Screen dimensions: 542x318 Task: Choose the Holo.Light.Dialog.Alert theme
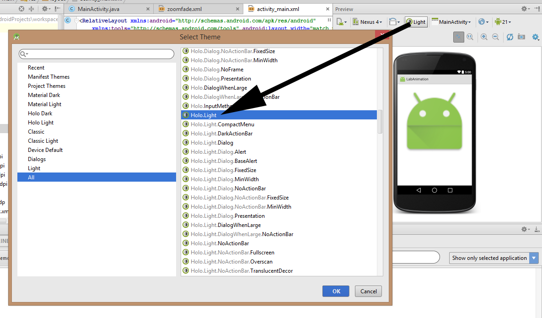coord(279,152)
